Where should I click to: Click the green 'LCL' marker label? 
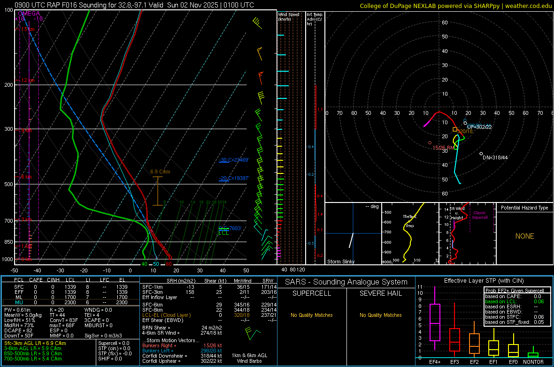(x=223, y=233)
